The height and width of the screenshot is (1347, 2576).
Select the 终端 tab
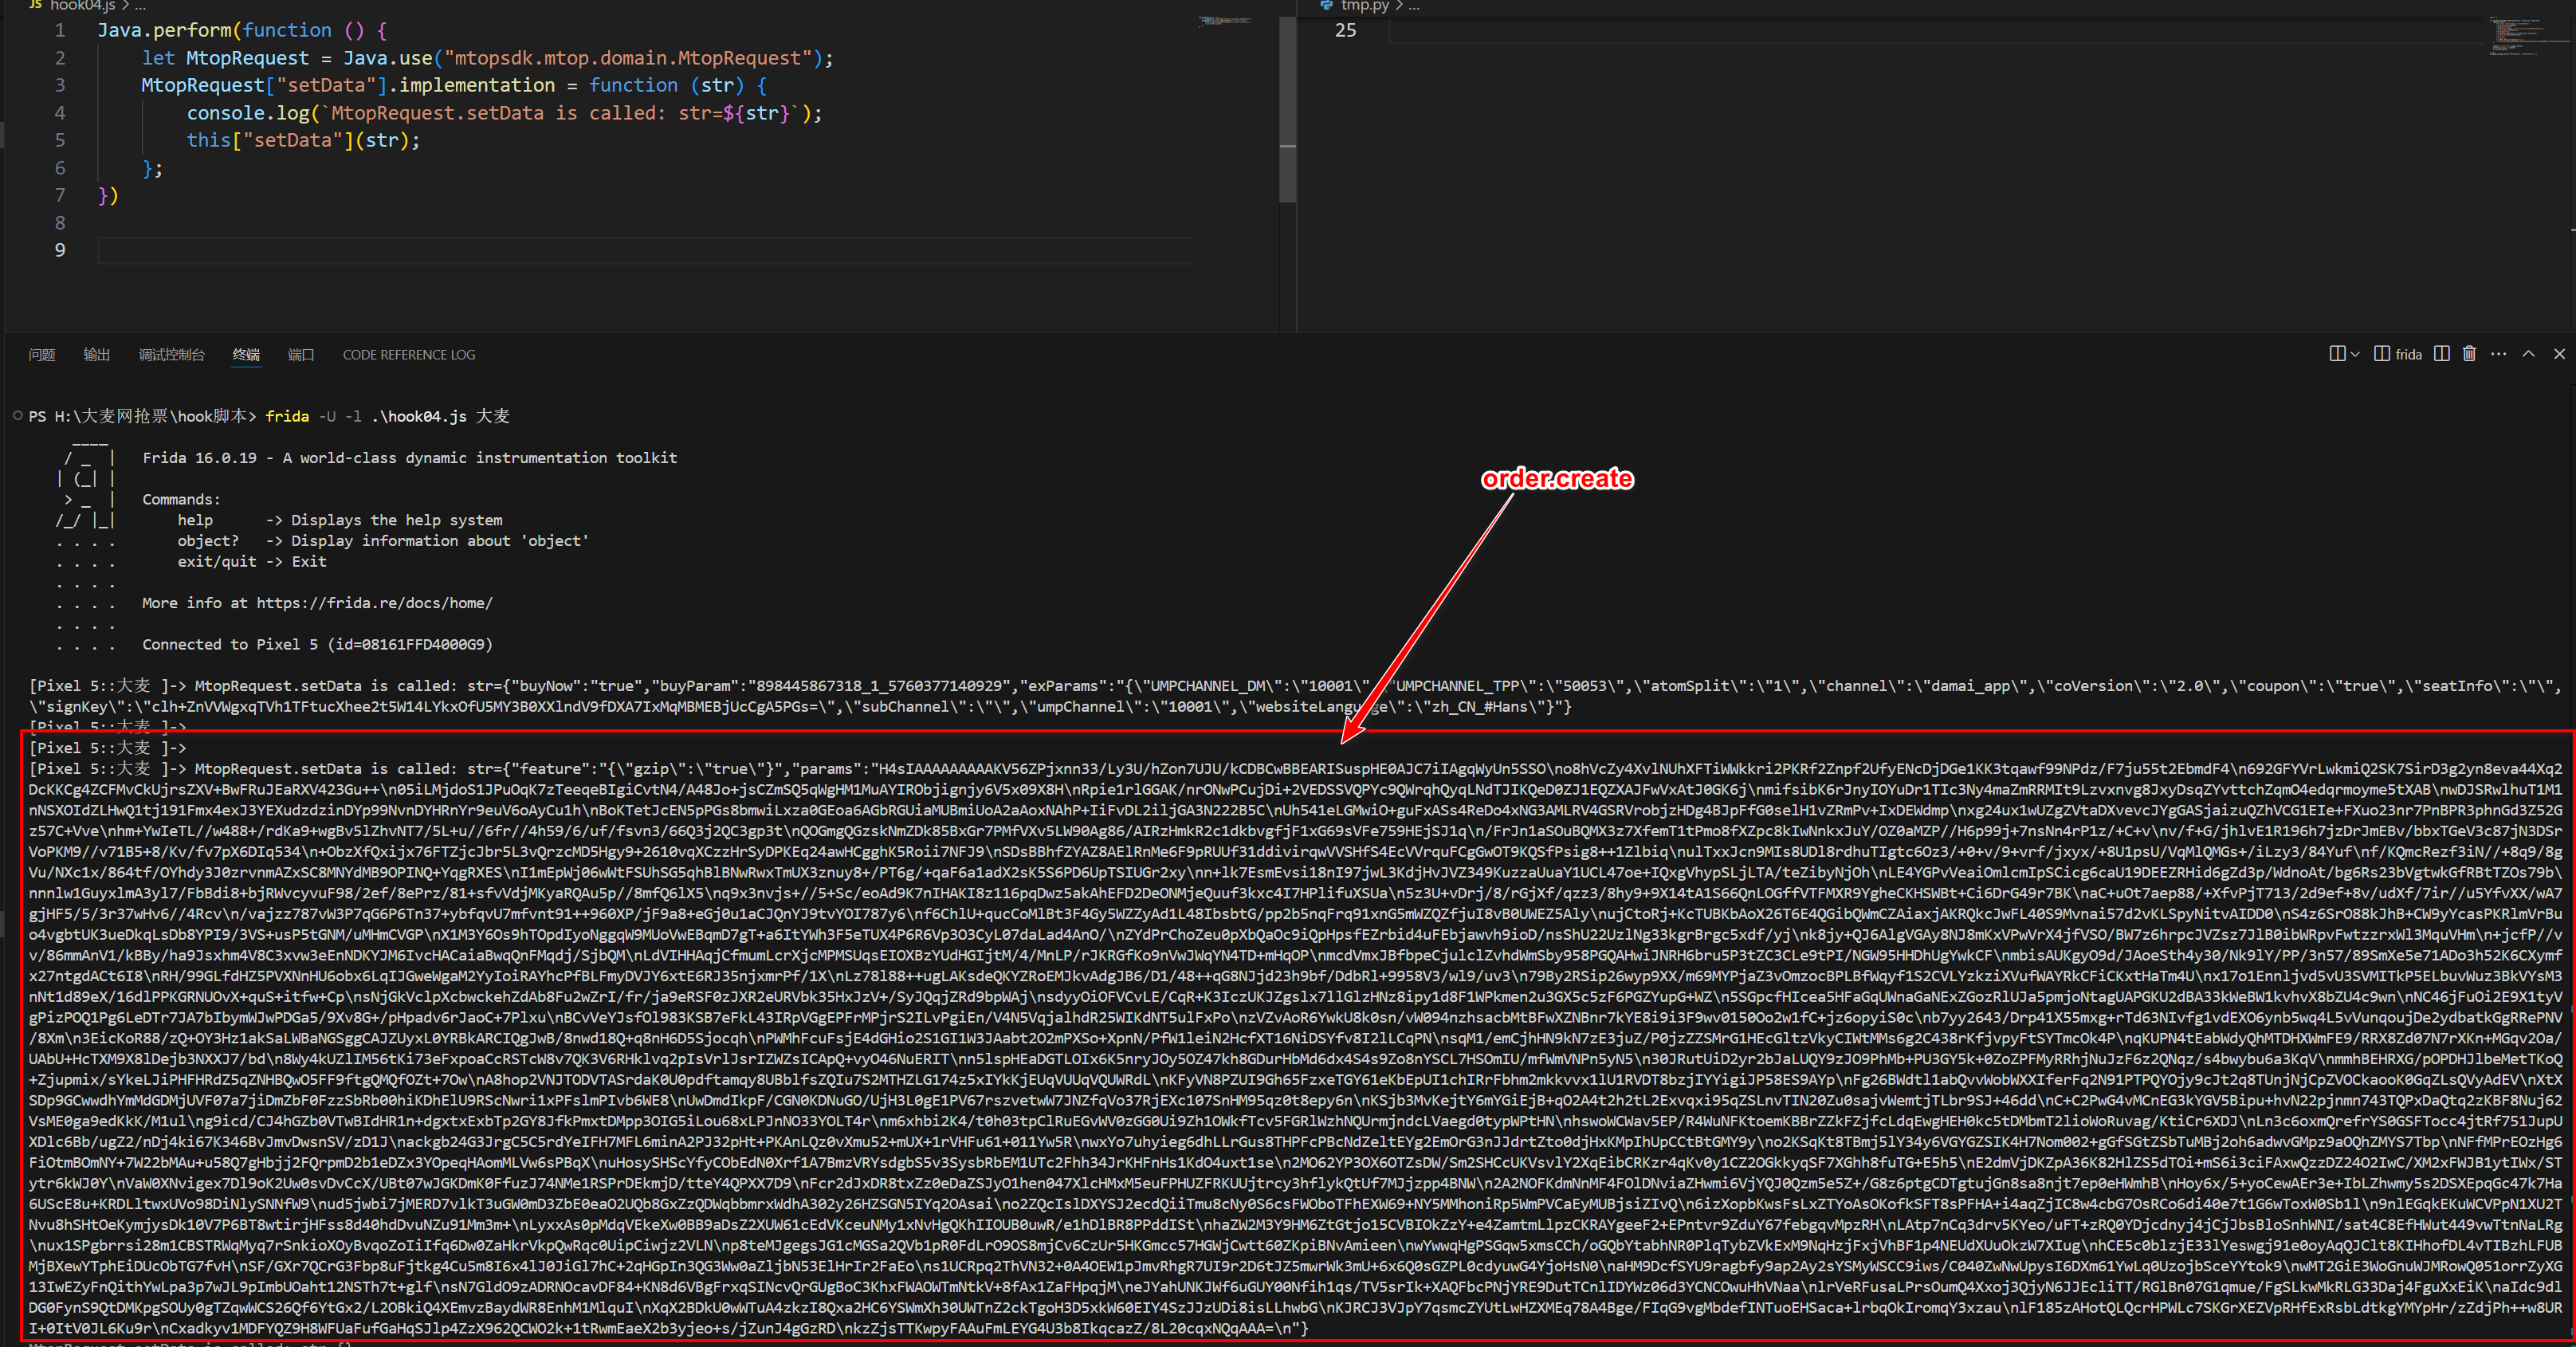click(x=246, y=355)
